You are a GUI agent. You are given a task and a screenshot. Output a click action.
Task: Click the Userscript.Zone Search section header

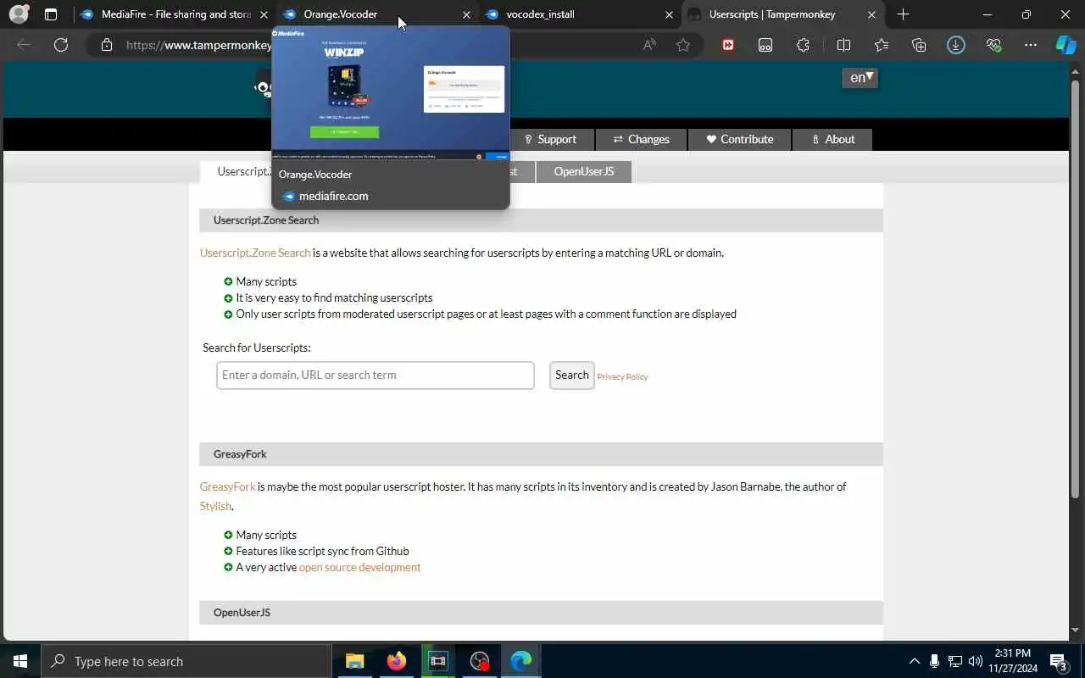click(541, 220)
